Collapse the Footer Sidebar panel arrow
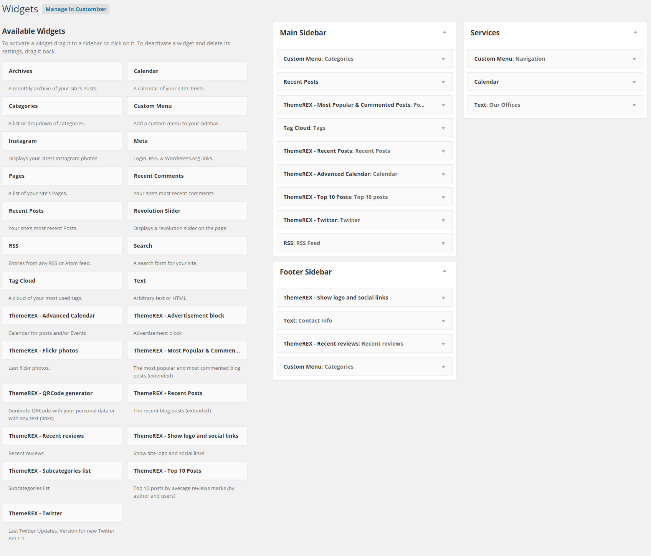651x556 pixels. [x=444, y=271]
